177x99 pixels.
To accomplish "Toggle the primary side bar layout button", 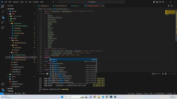I will click(x=154, y=2).
